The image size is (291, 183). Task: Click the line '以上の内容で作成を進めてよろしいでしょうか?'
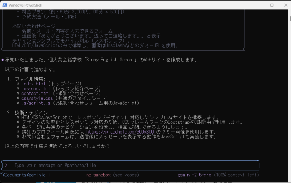pyautogui.click(x=57, y=146)
